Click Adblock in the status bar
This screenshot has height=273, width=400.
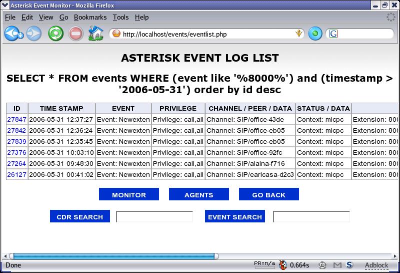[x=376, y=265]
